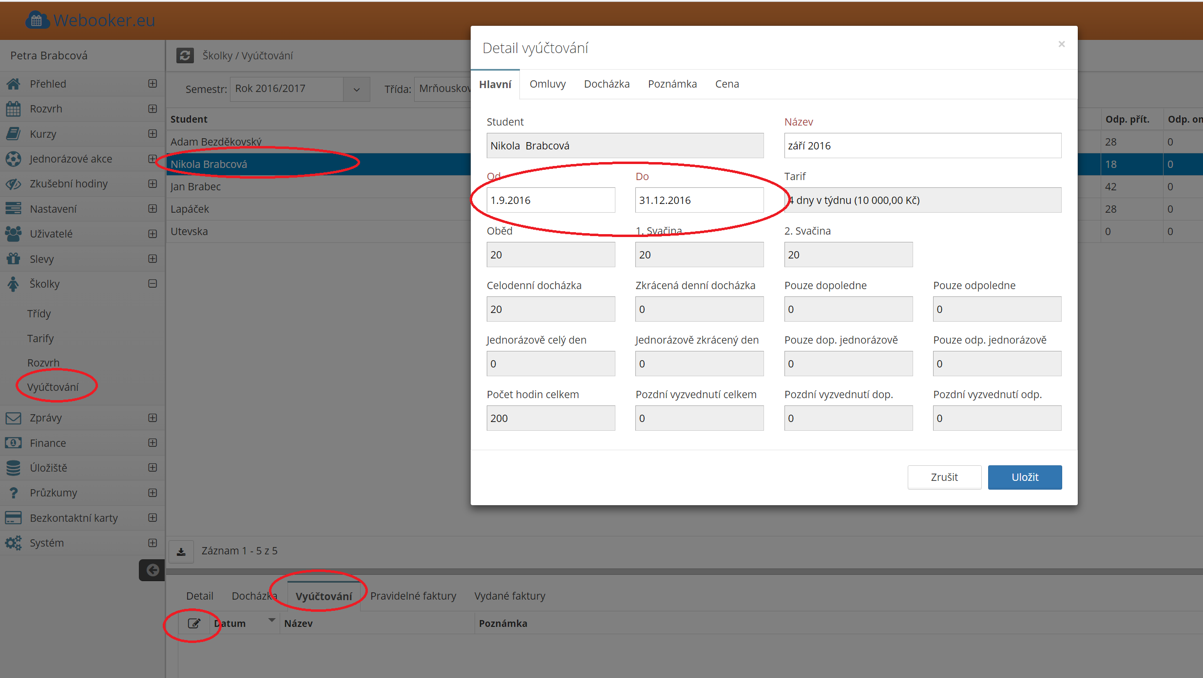Click the refresh icon beside Školky / Vyúčtování

(x=185, y=55)
